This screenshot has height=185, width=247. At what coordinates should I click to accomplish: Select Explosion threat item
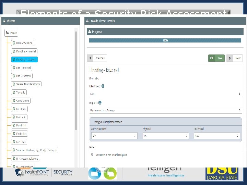coord(20,134)
